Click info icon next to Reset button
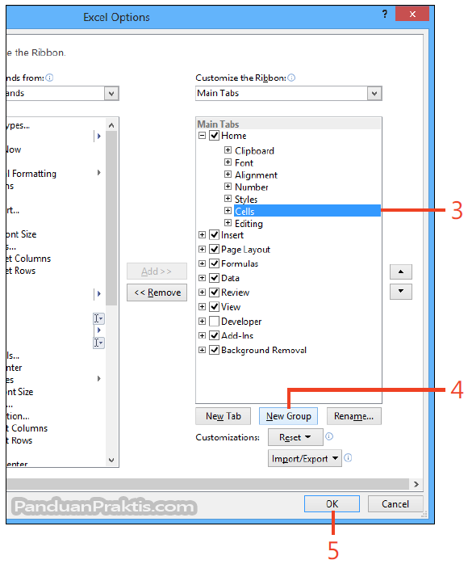The height and width of the screenshot is (564, 468). 329,436
